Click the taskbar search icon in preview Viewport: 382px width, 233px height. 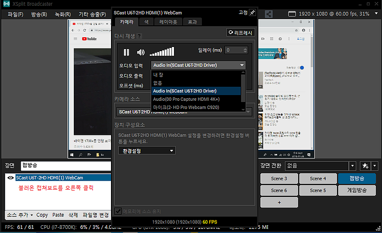tap(81, 154)
